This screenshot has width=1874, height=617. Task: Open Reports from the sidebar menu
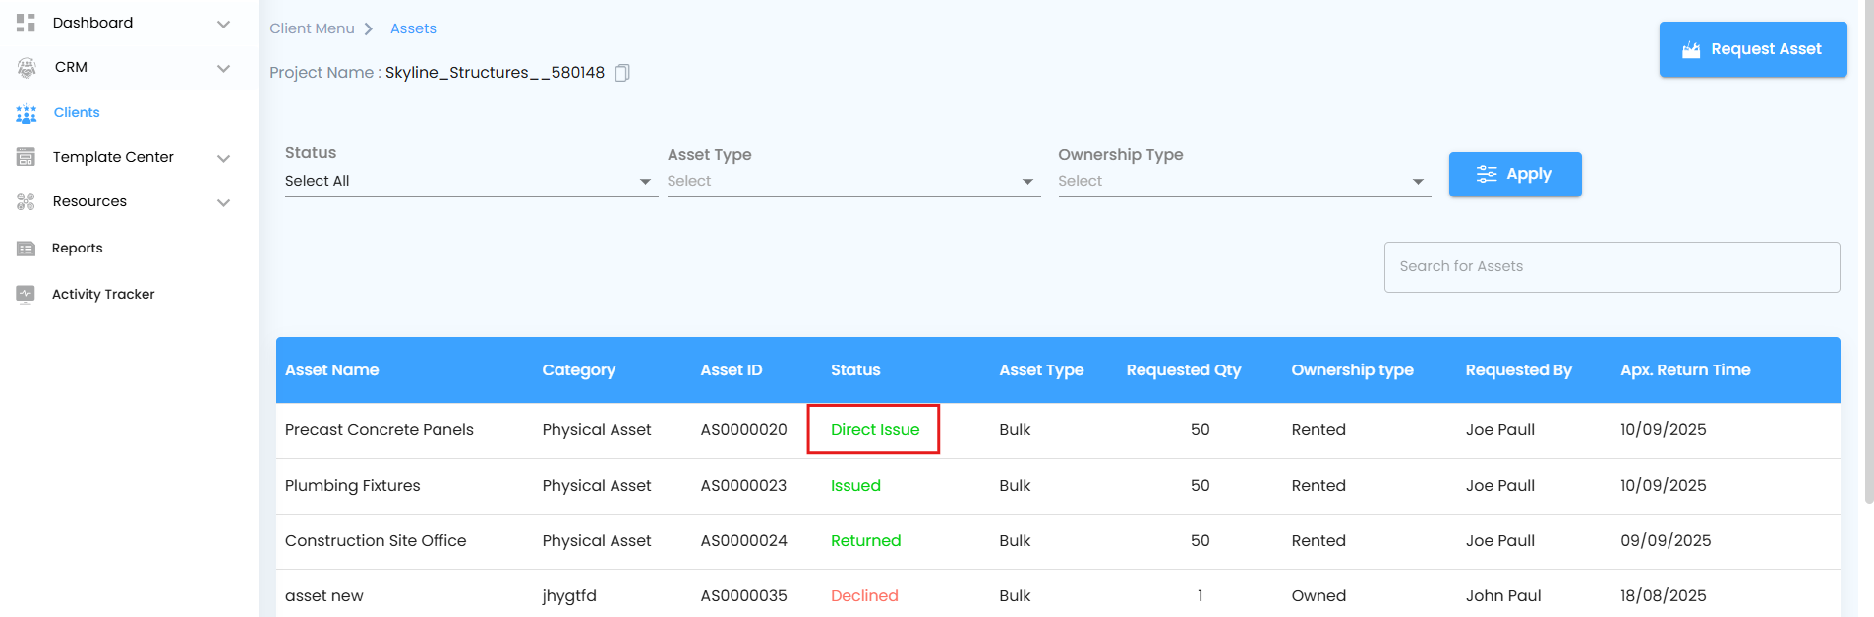click(78, 249)
